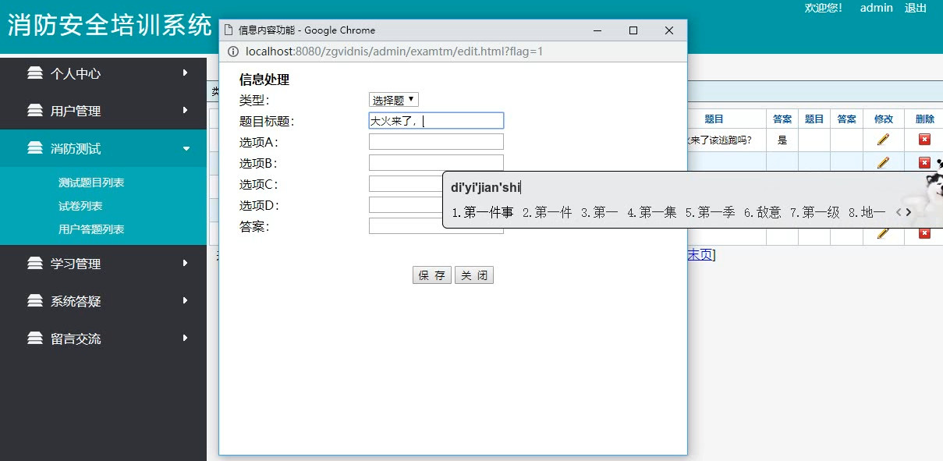Show previous page of IME candidates
Viewport: 943px width, 461px height.
899,212
